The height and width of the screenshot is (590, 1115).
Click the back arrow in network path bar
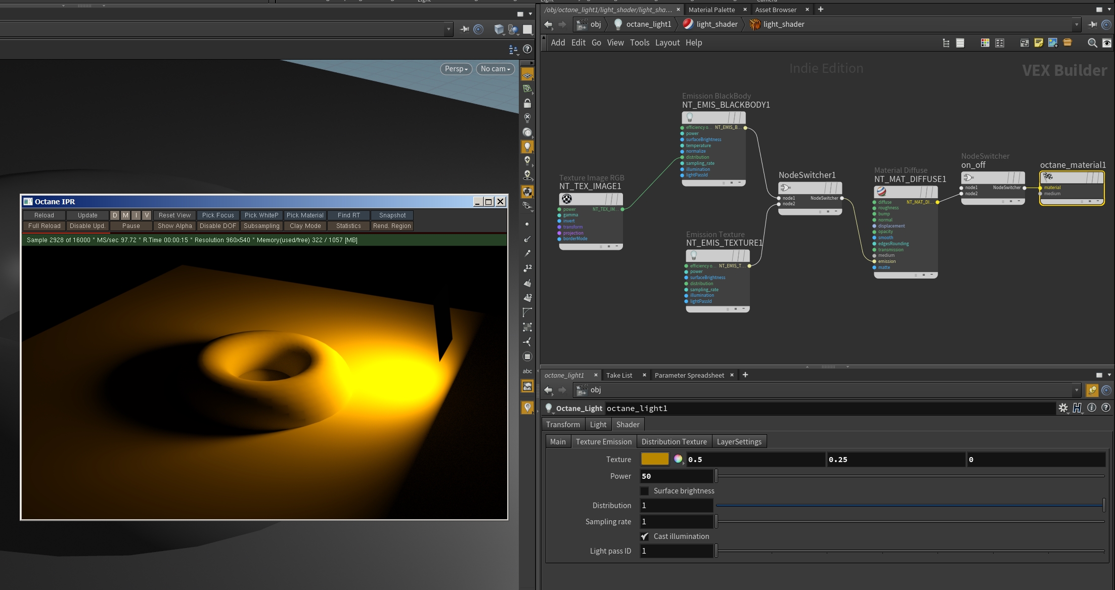point(548,24)
